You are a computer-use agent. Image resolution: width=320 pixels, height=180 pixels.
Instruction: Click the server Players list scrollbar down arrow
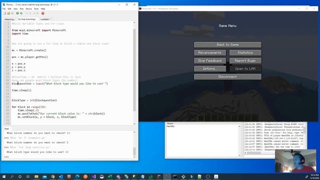pos(239,155)
